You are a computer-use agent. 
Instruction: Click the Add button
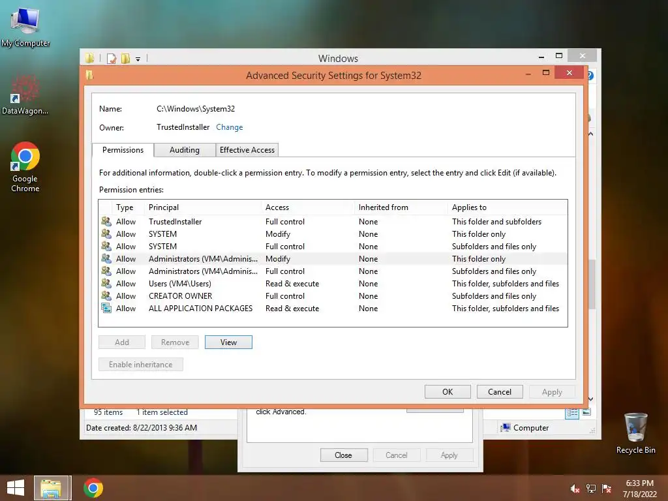(x=122, y=342)
